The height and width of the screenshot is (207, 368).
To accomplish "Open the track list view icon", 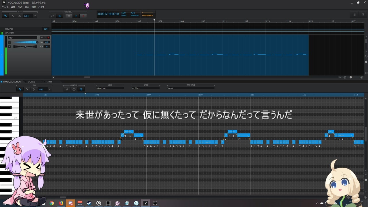I will [x=354, y=14].
